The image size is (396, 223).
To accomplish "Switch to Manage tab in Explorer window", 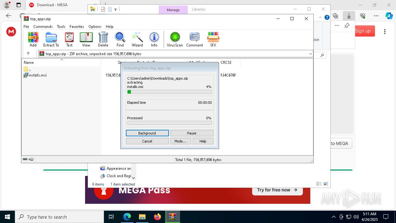I will (x=173, y=10).
